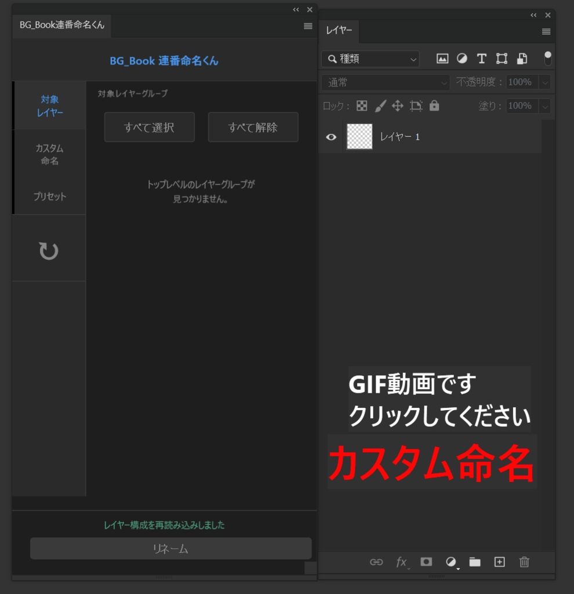
Task: Switch to プリセット sidebar tab
Action: 50,196
